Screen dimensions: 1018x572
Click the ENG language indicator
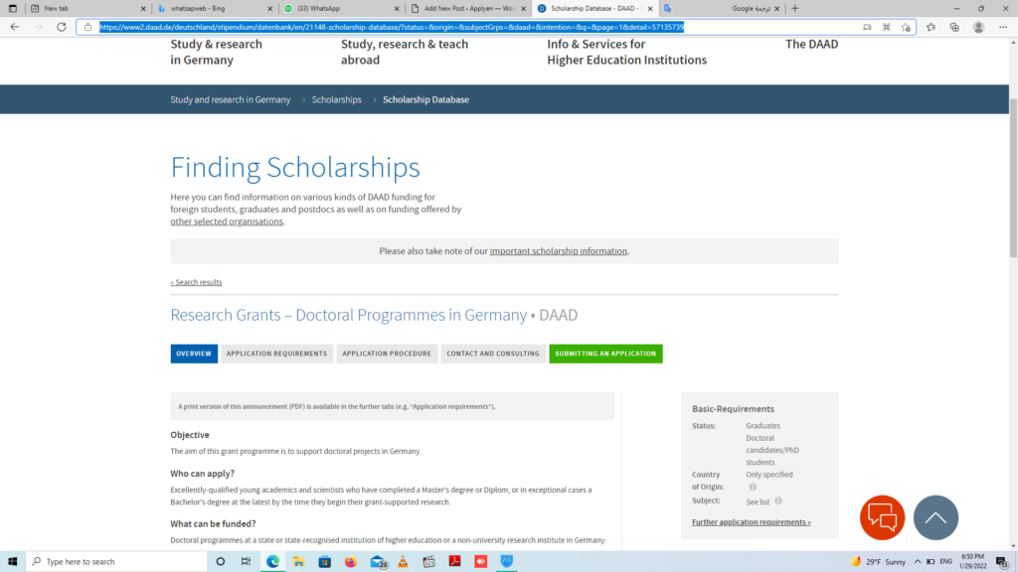tap(946, 562)
